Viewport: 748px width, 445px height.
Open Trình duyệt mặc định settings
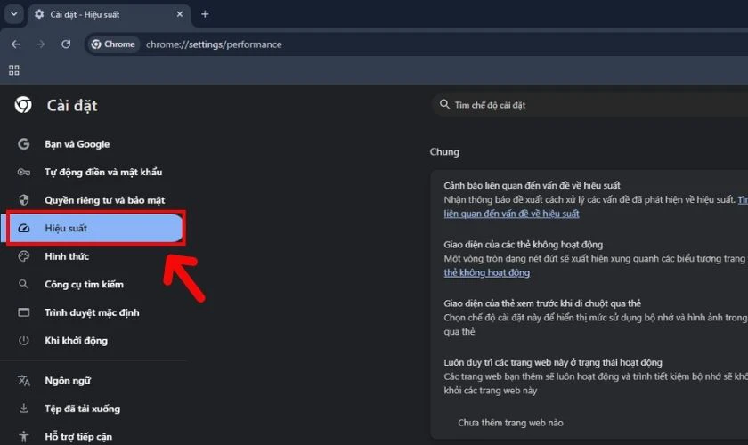tap(92, 313)
